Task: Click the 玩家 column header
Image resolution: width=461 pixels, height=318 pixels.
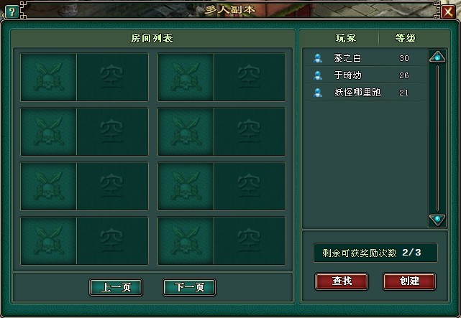Action: coord(346,39)
